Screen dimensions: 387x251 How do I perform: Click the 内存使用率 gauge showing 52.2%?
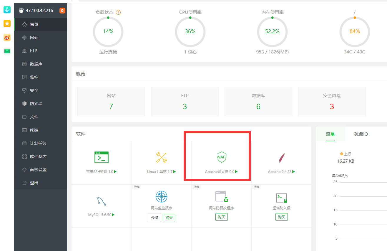272,31
